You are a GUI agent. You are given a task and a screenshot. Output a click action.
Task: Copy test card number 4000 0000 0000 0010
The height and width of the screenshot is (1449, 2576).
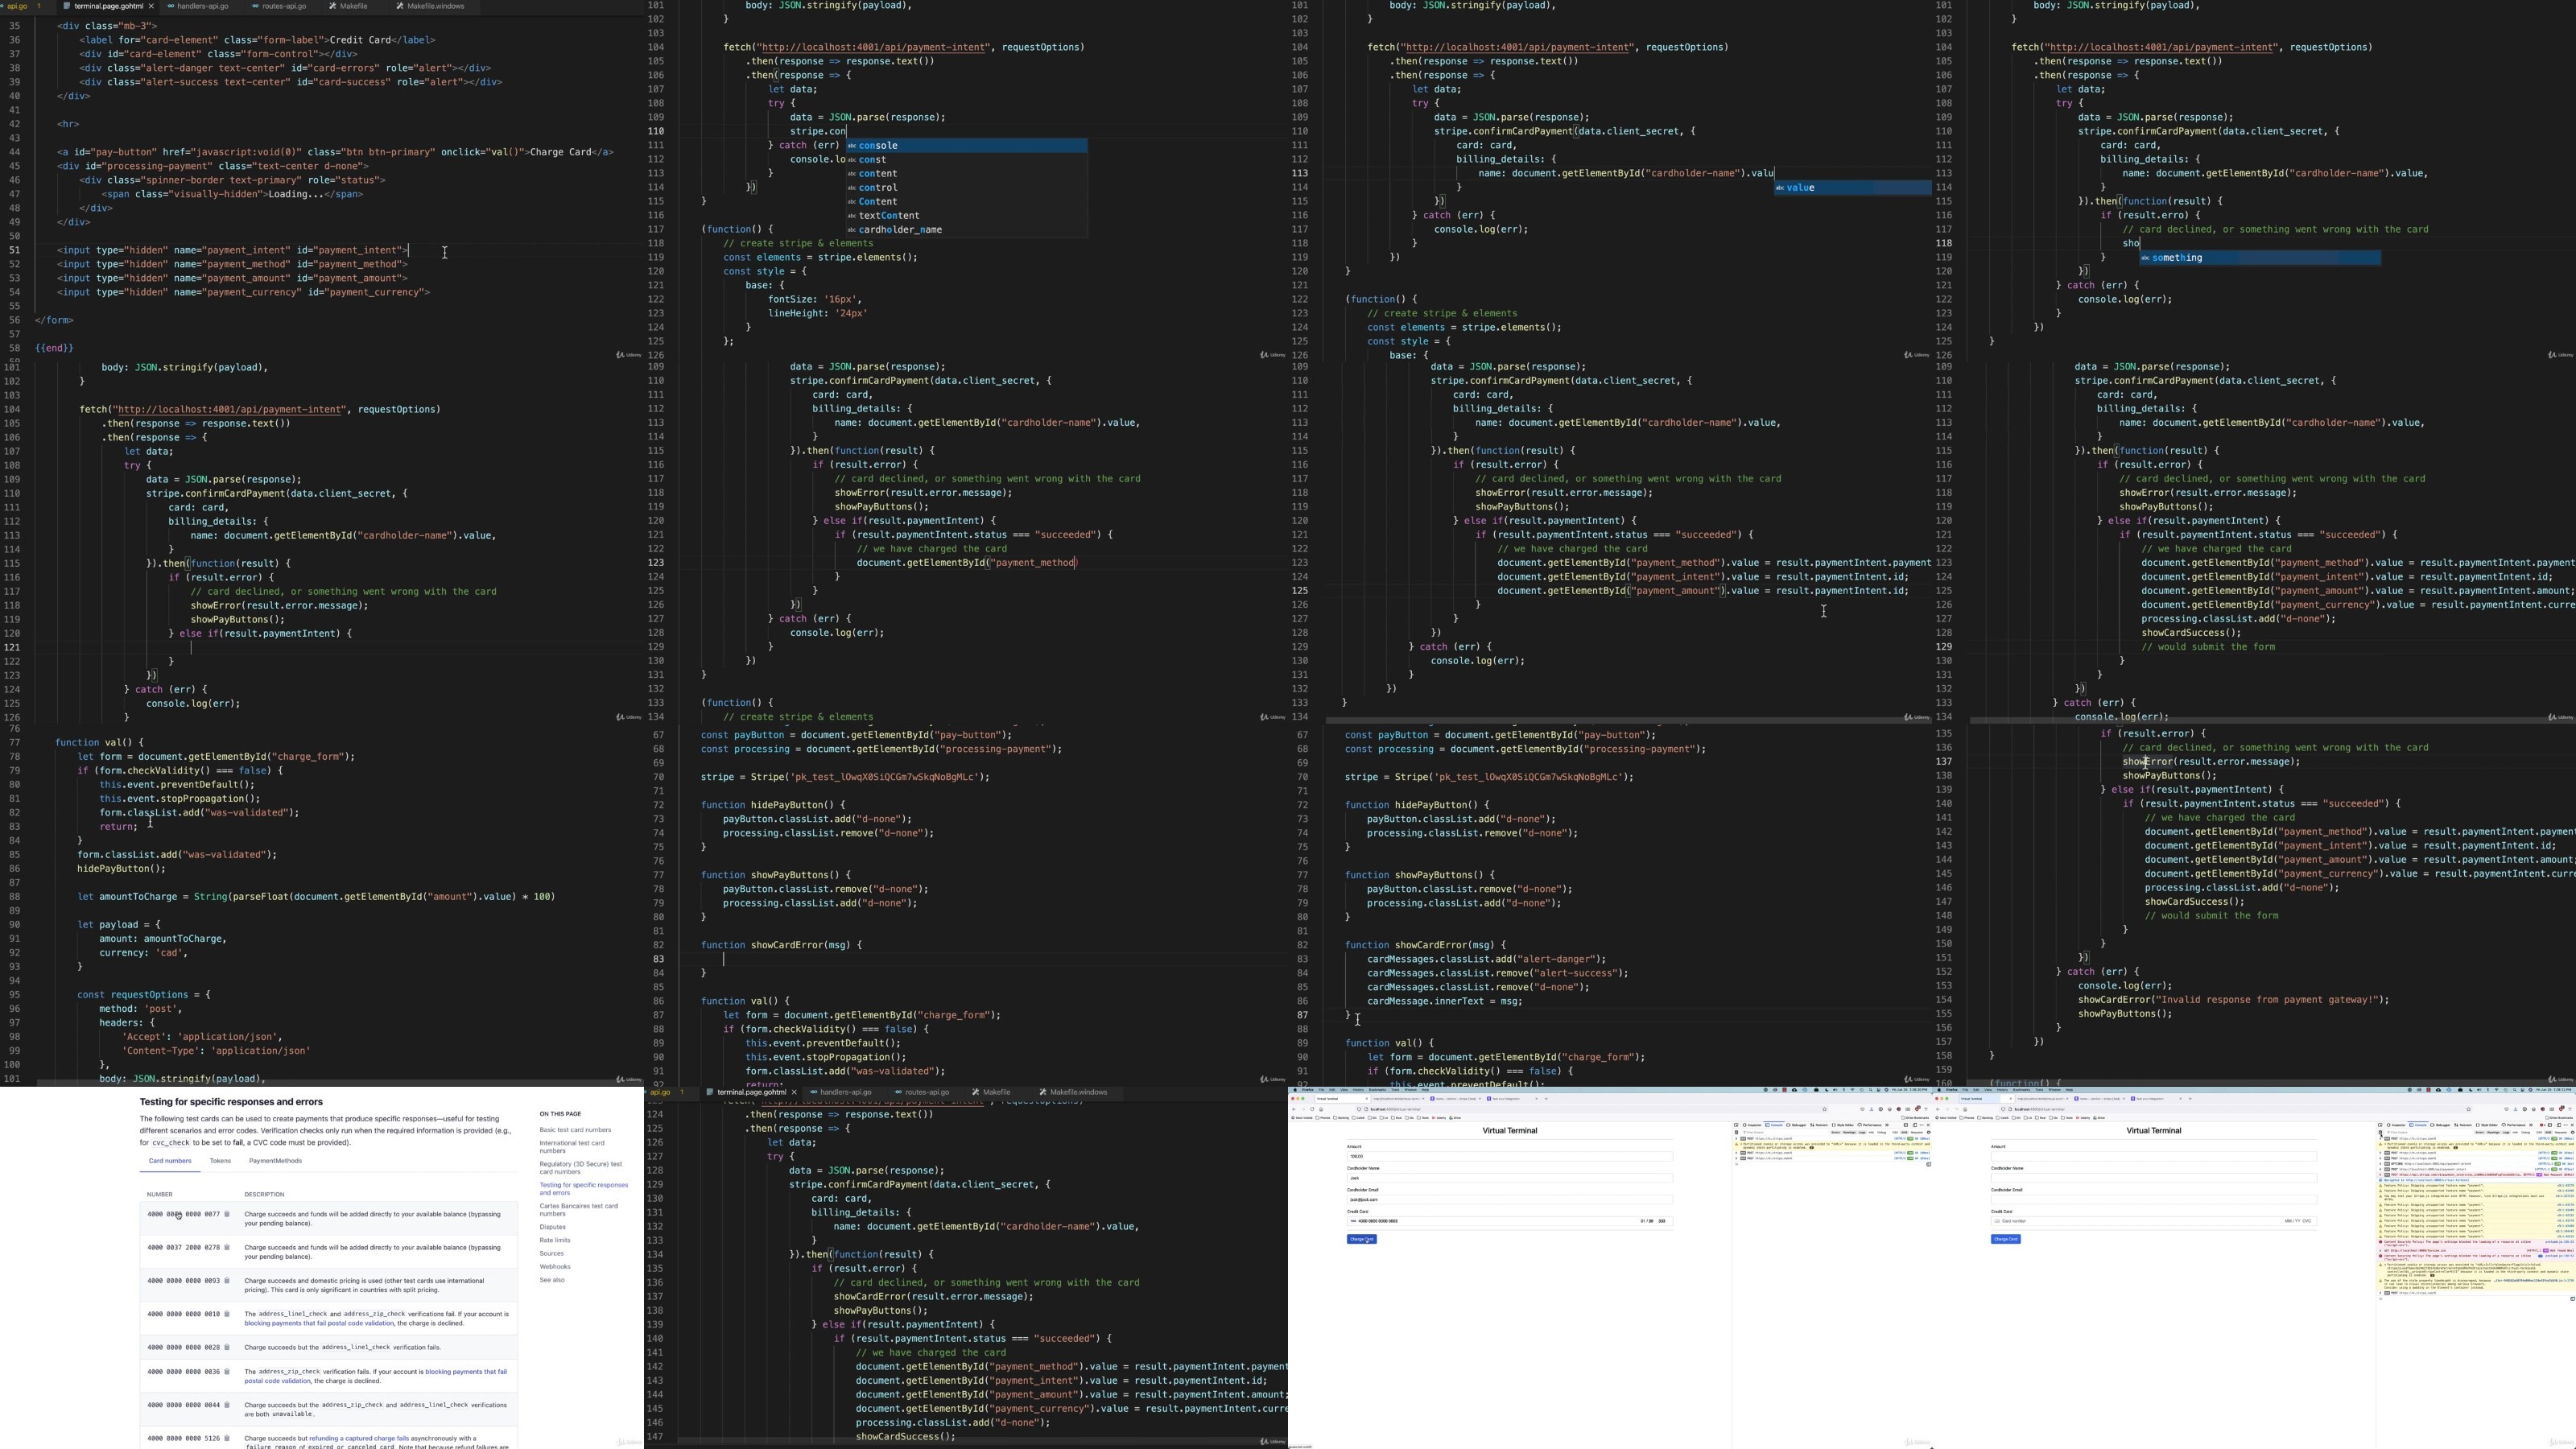tap(227, 1314)
